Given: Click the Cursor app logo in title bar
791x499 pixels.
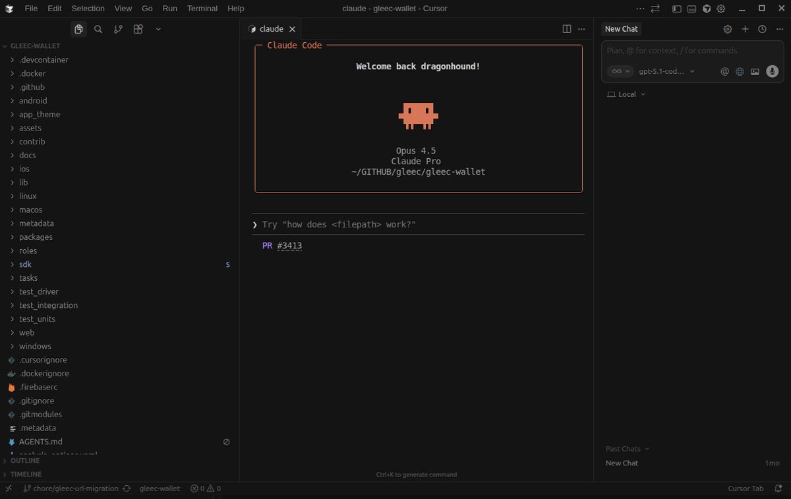Looking at the screenshot, I should point(9,9).
